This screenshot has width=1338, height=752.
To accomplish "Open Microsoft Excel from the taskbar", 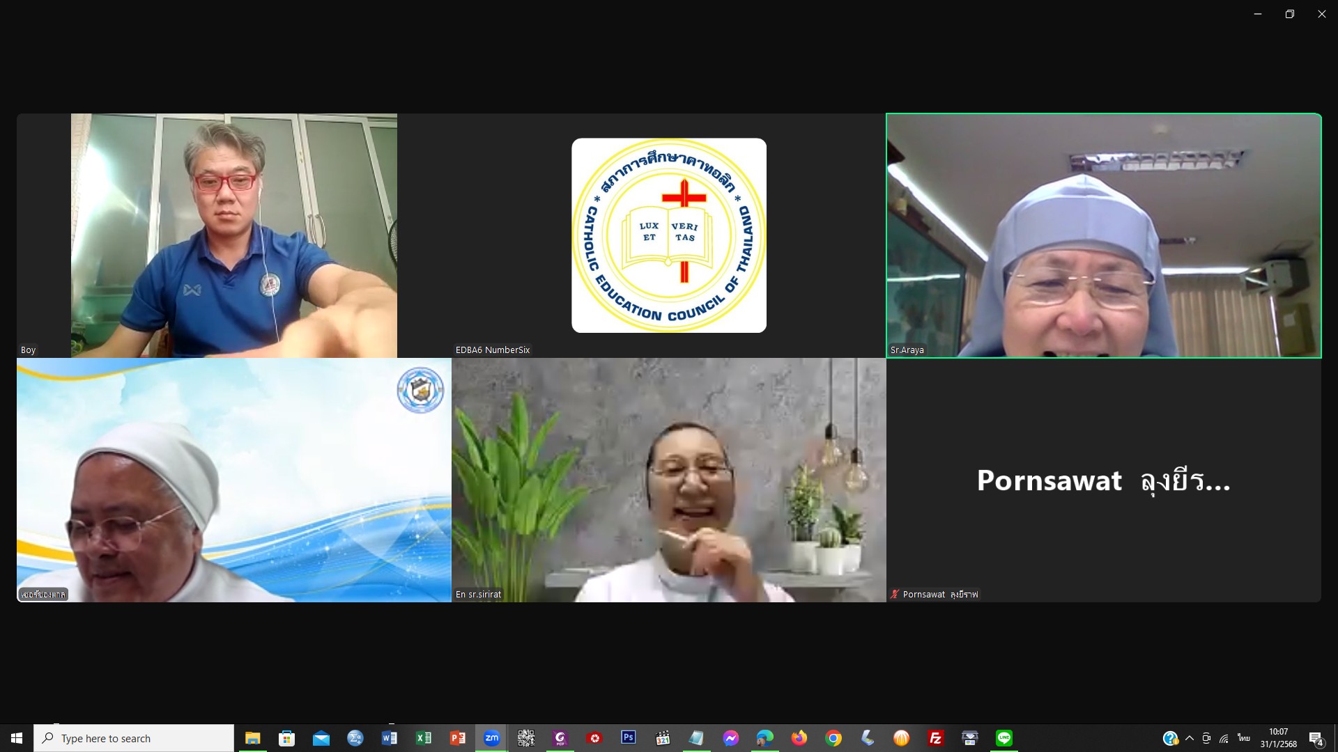I will (x=423, y=738).
